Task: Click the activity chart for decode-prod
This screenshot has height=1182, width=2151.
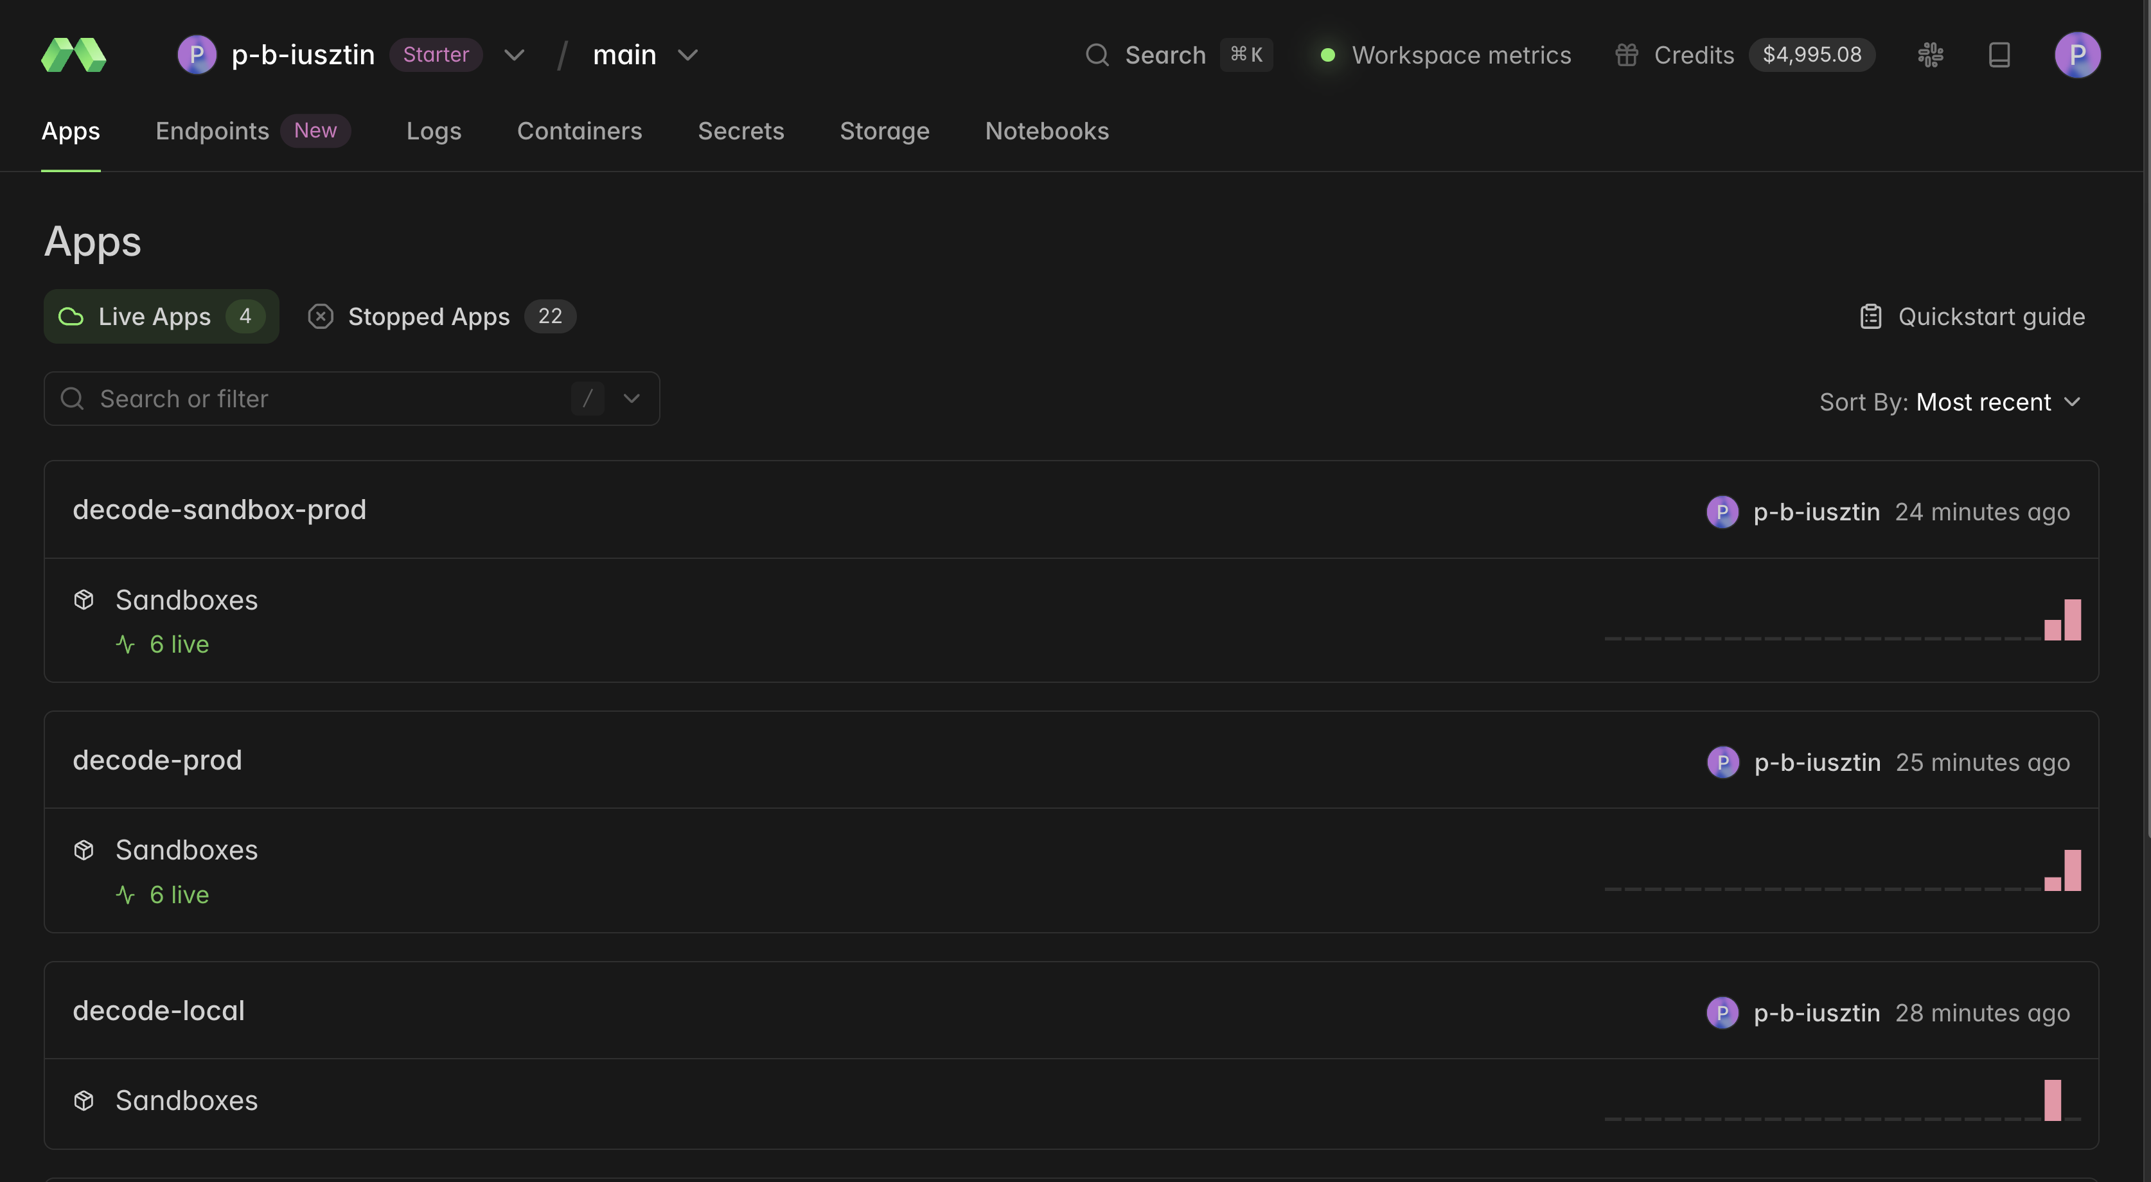Action: coord(1843,870)
